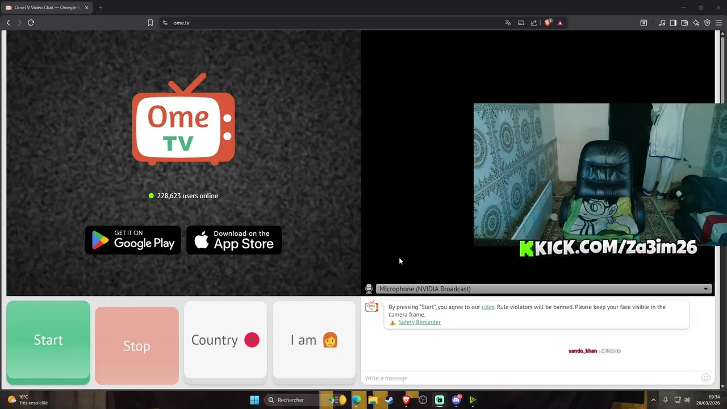Click the Brave Rewards triangle icon
727x409 pixels.
click(x=560, y=23)
